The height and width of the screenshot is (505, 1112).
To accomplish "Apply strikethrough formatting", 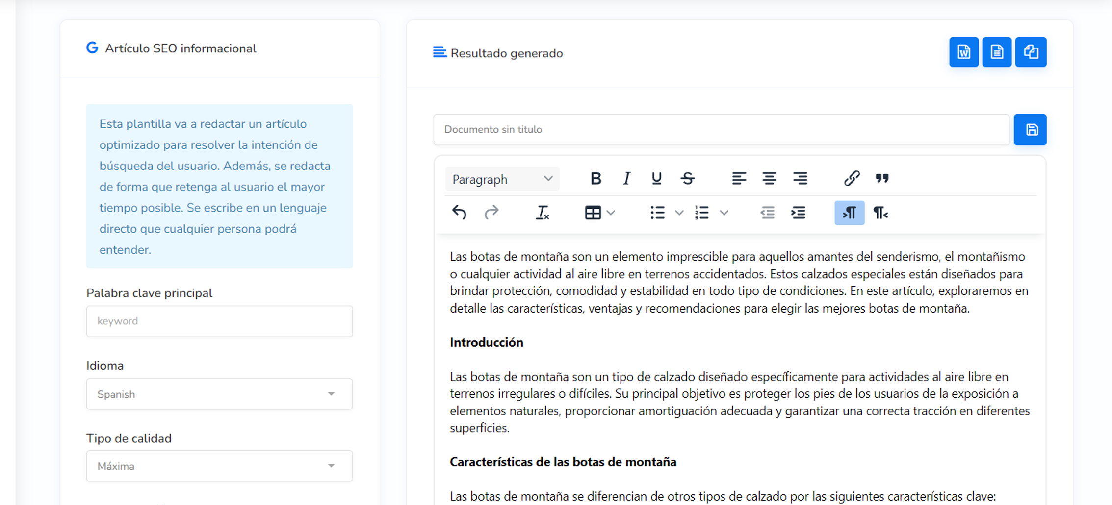I will [687, 179].
